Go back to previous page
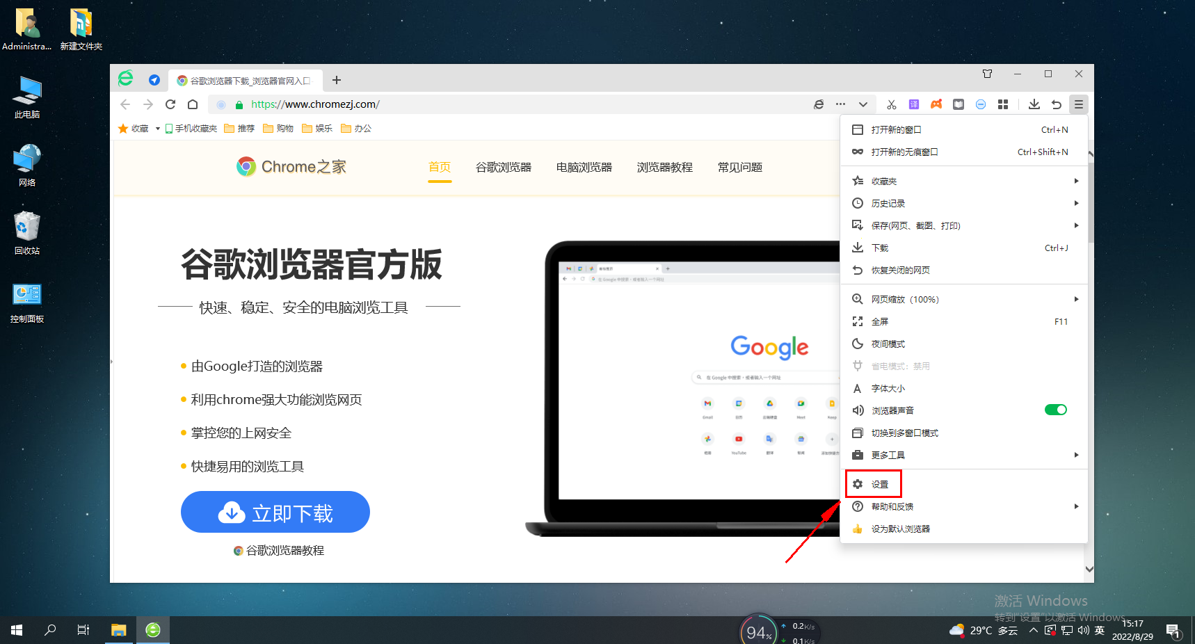The image size is (1195, 644). [125, 104]
